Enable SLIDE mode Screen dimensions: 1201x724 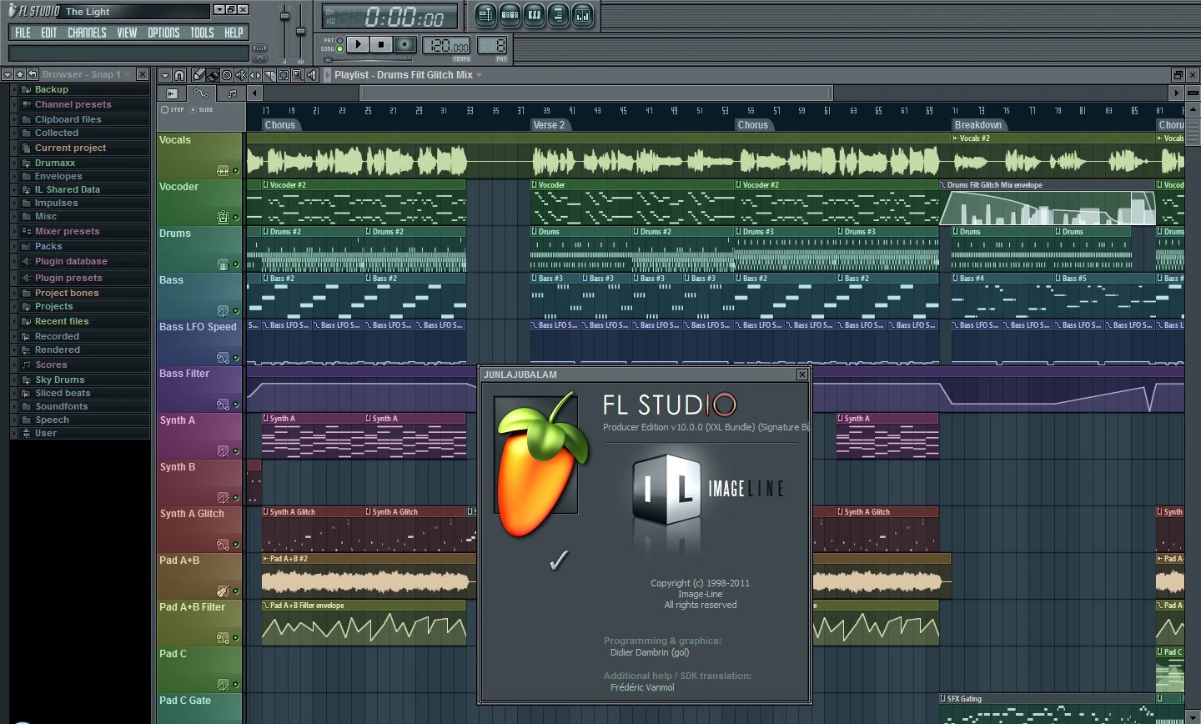(193, 109)
